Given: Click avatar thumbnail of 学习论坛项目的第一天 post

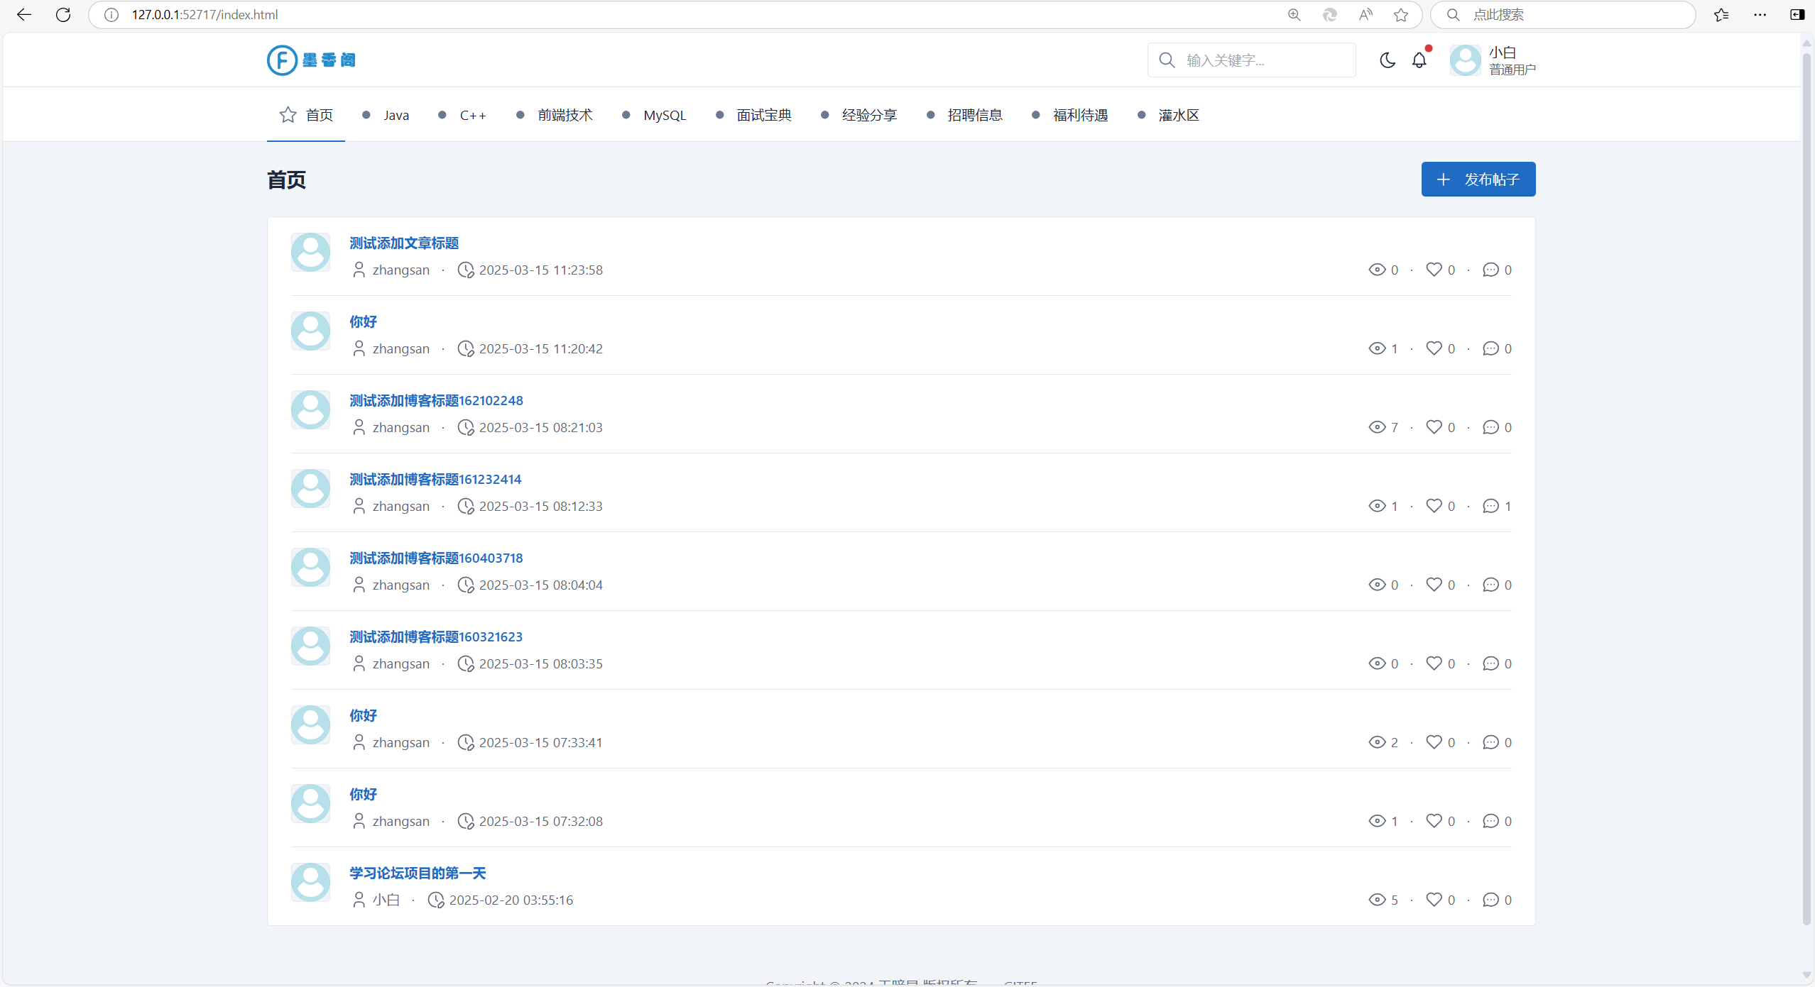Looking at the screenshot, I should pos(310,882).
